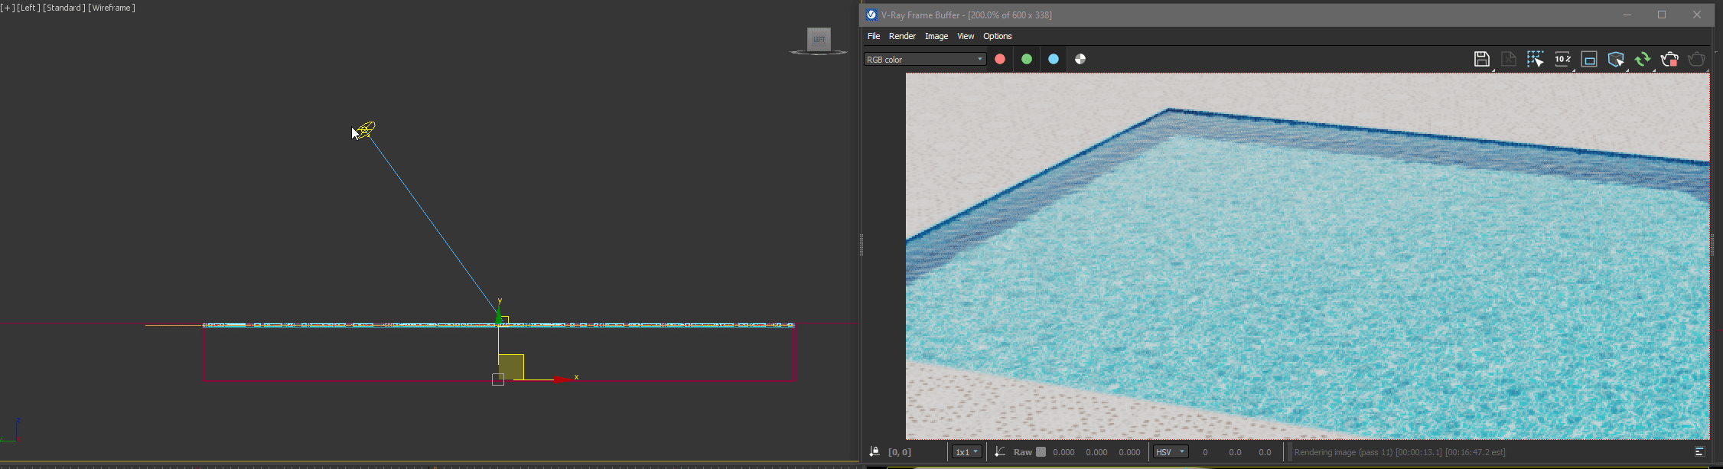Click the green refresh arrows icon
The height and width of the screenshot is (469, 1723).
click(x=1643, y=59)
